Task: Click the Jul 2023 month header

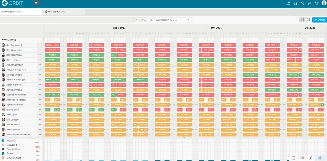Action: [x=310, y=28]
